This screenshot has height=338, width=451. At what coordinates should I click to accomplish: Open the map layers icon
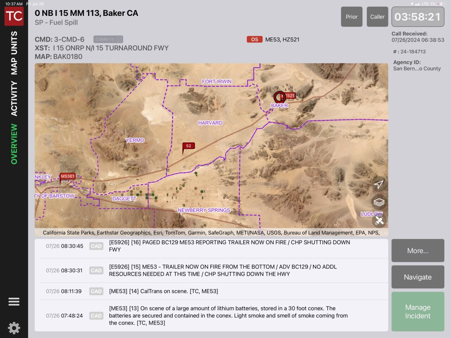point(379,202)
